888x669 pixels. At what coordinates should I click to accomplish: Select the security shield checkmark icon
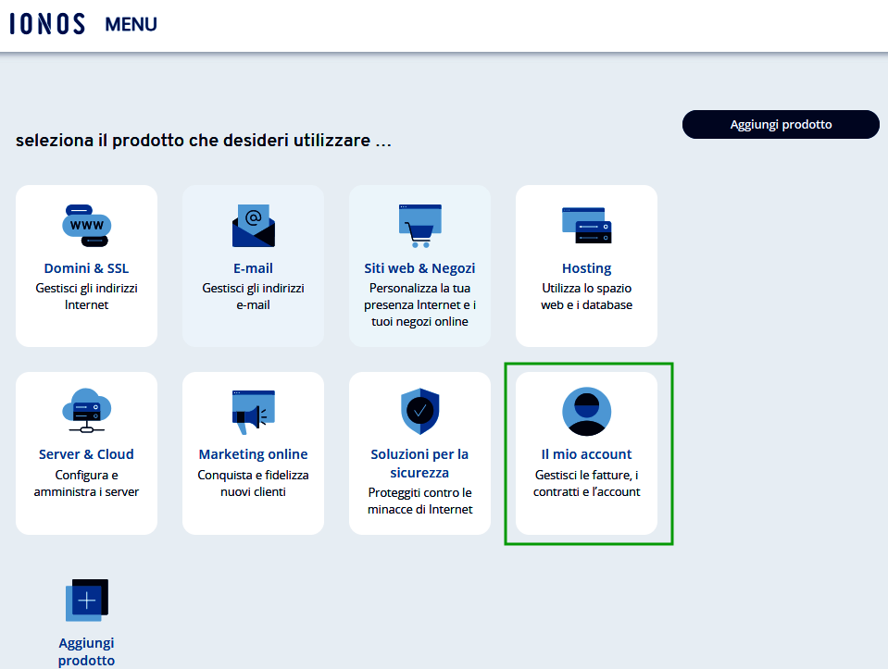coord(419,412)
